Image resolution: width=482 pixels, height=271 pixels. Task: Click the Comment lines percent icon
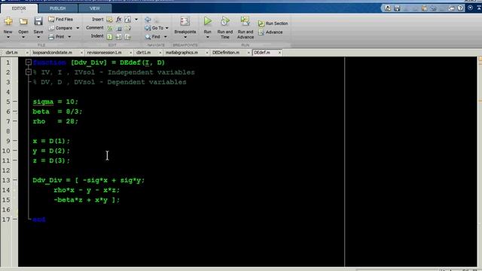[109, 28]
